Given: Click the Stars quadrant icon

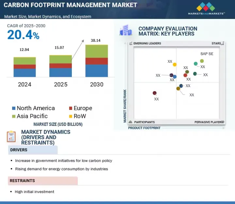Looking at the screenshot, I should pyautogui.click(x=223, y=43).
